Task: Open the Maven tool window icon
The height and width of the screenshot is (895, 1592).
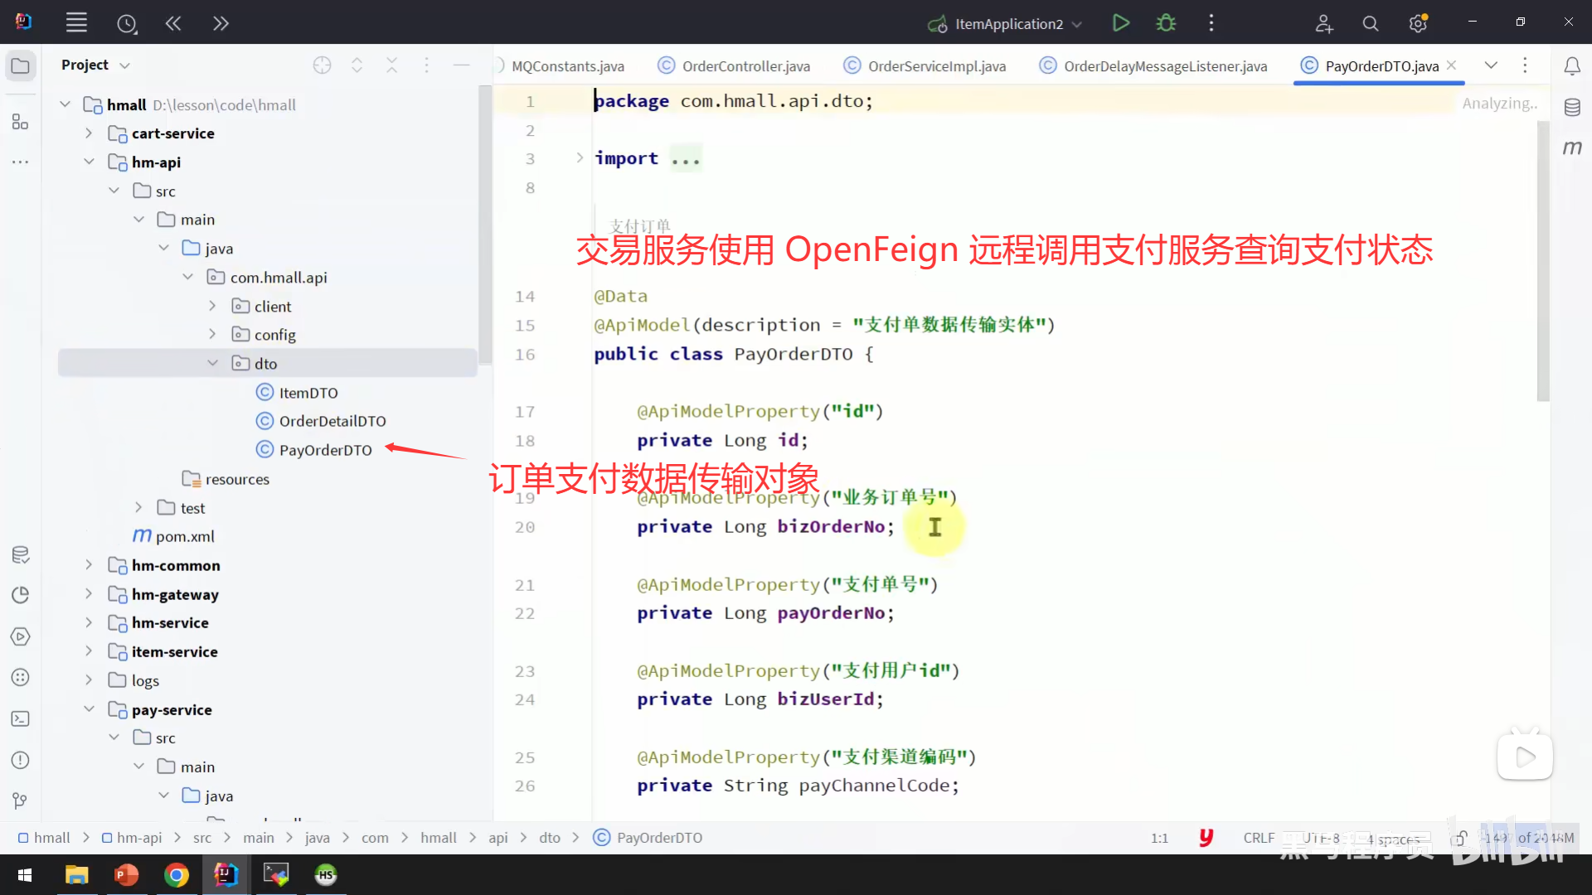Action: [1572, 148]
